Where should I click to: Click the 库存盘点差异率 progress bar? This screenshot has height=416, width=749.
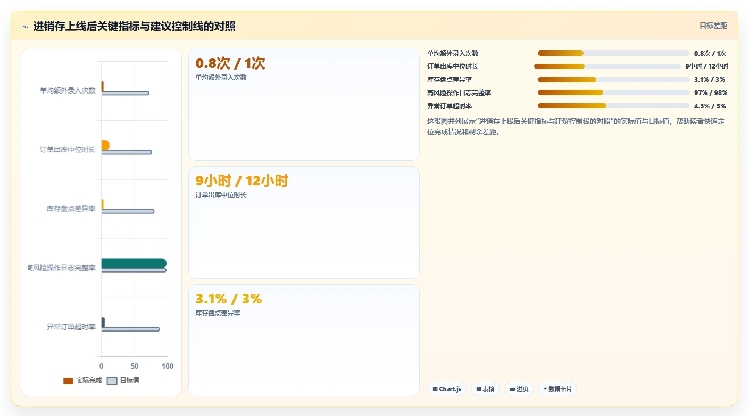[x=613, y=80]
